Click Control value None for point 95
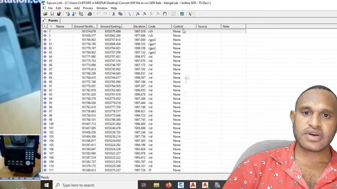The image size is (337, 189). pyautogui.click(x=177, y=103)
